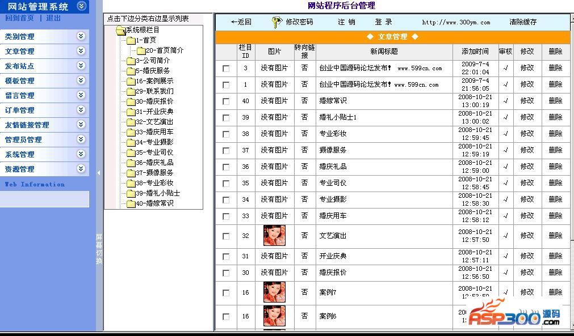The image size is (574, 336).
Task: Click the title 婚庆用车 in the table
Action: tap(333, 216)
